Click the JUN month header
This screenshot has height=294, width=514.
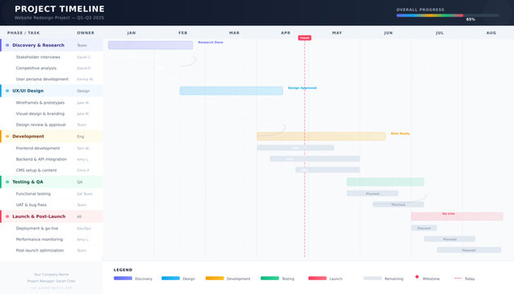388,33
